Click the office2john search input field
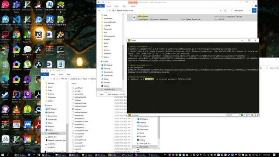Viewport: 279px width, 157px height. [x=241, y=10]
